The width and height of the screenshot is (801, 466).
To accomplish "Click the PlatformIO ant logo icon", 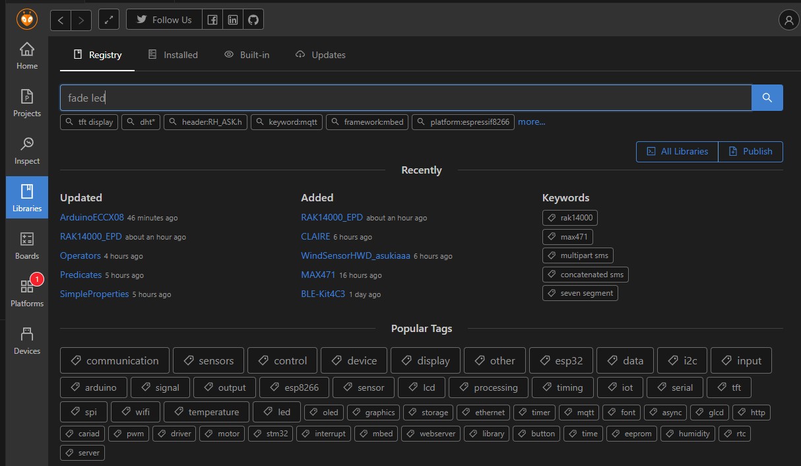I will pyautogui.click(x=27, y=20).
